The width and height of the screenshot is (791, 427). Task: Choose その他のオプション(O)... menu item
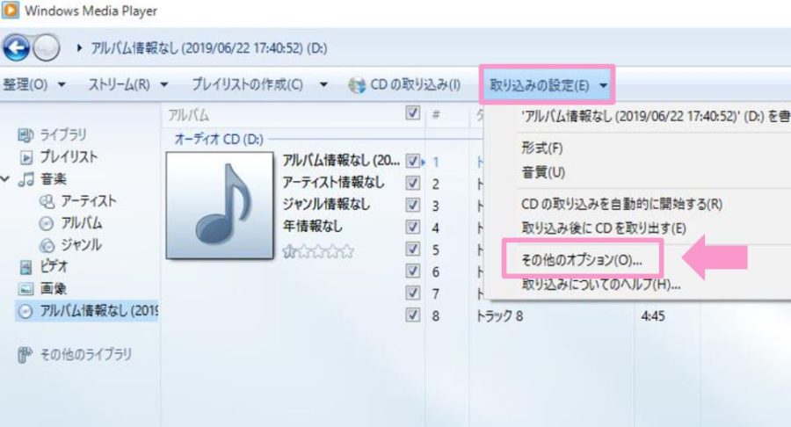point(582,260)
